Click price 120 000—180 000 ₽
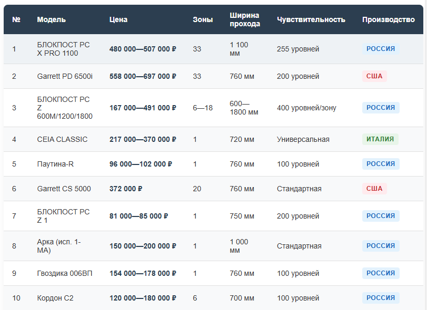The height and width of the screenshot is (310, 427). 143,298
